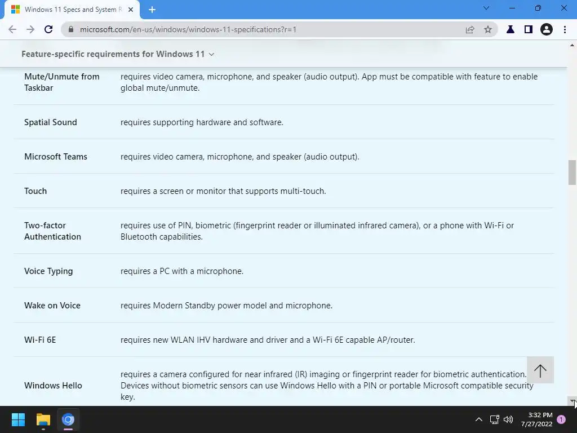The height and width of the screenshot is (433, 577).
Task: Select the 'Wake on Voice' feature name
Action: [x=52, y=306]
